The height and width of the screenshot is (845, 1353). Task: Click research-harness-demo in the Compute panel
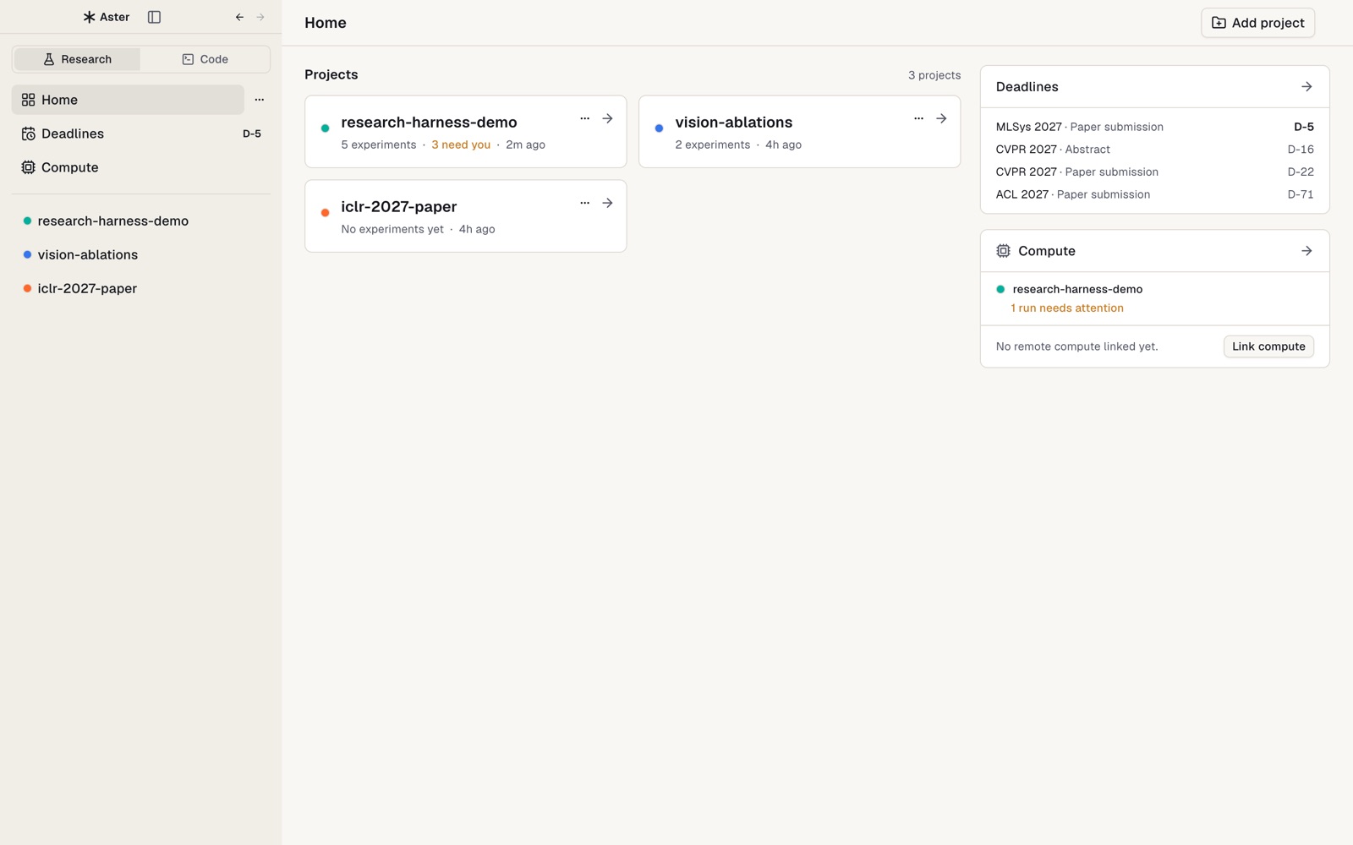[x=1077, y=289]
